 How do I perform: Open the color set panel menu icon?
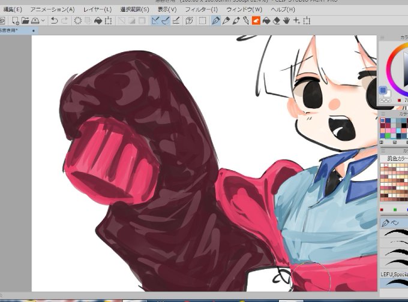383,114
